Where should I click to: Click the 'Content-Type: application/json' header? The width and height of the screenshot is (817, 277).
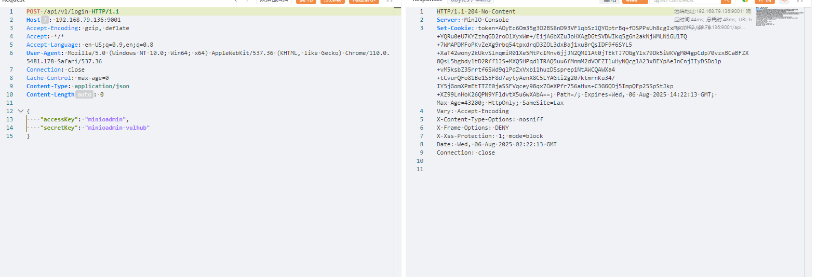point(78,86)
